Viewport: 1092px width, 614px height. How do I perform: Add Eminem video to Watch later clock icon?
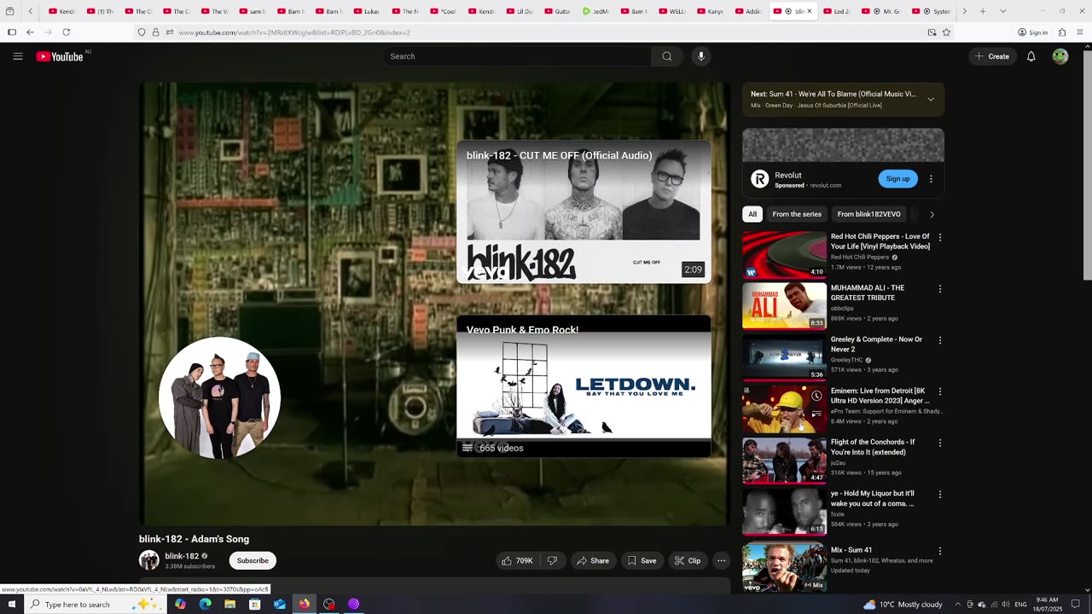pyautogui.click(x=816, y=396)
